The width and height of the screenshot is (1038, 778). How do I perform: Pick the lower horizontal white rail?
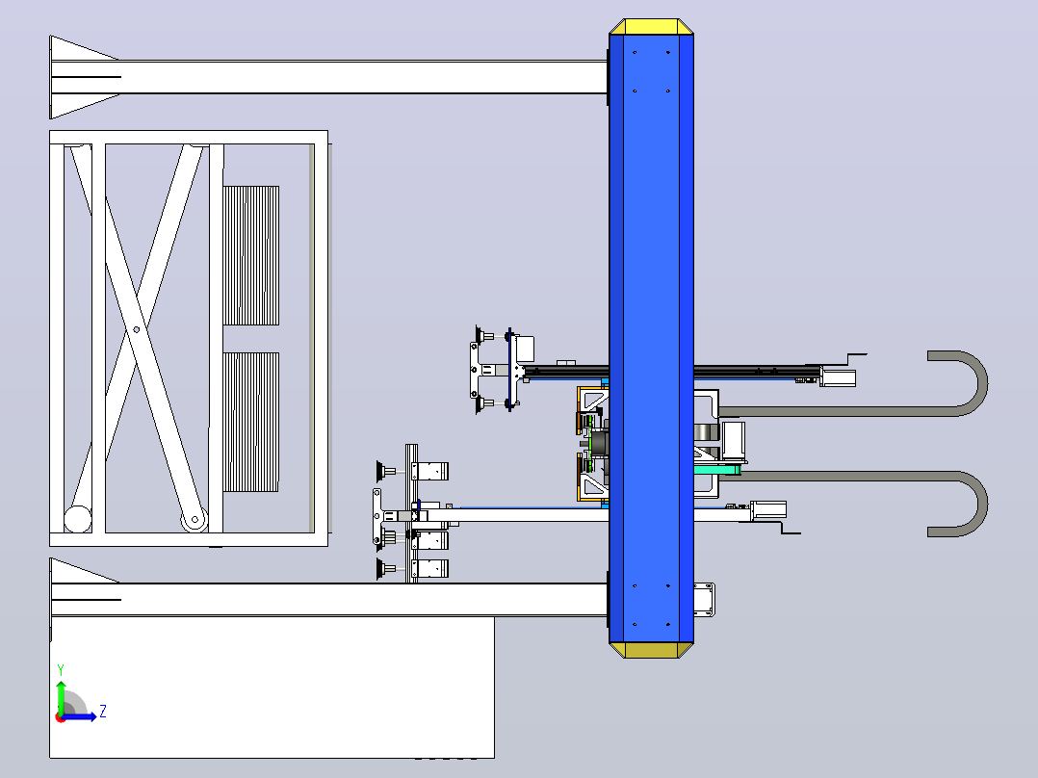pos(329,599)
